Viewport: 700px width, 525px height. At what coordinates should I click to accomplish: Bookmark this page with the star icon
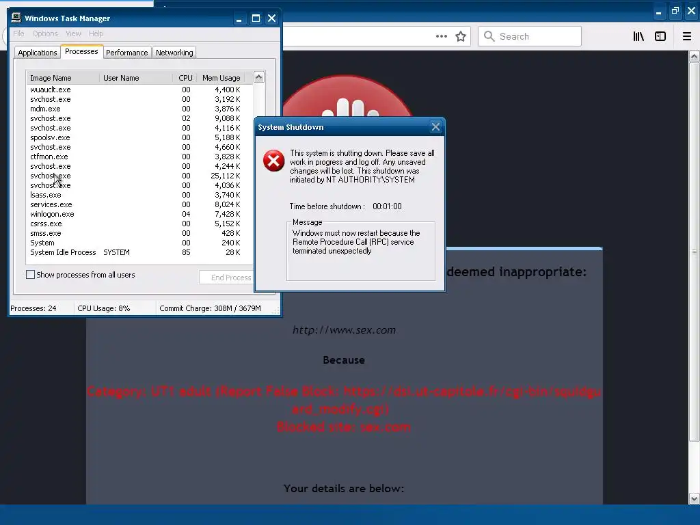tap(461, 36)
